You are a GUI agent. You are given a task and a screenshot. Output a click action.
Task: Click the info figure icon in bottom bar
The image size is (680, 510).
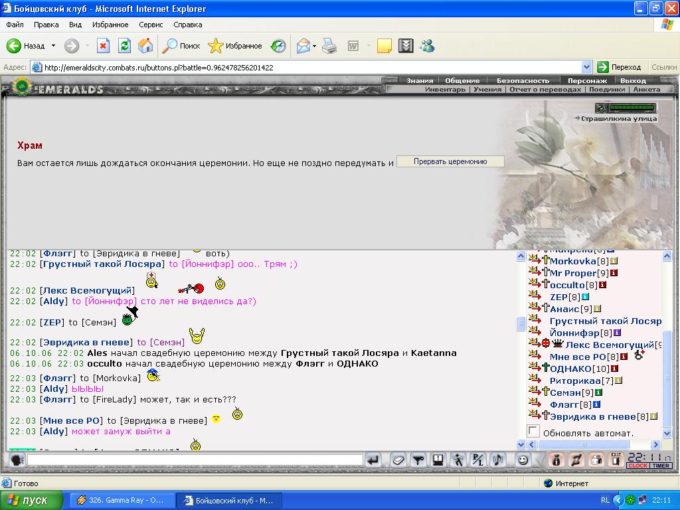pos(556,460)
